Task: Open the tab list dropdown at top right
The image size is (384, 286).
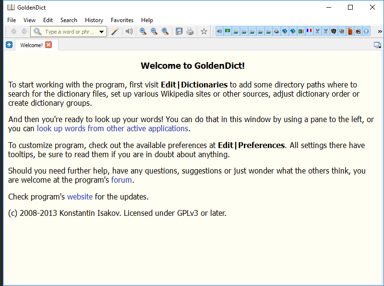Action: pos(377,44)
